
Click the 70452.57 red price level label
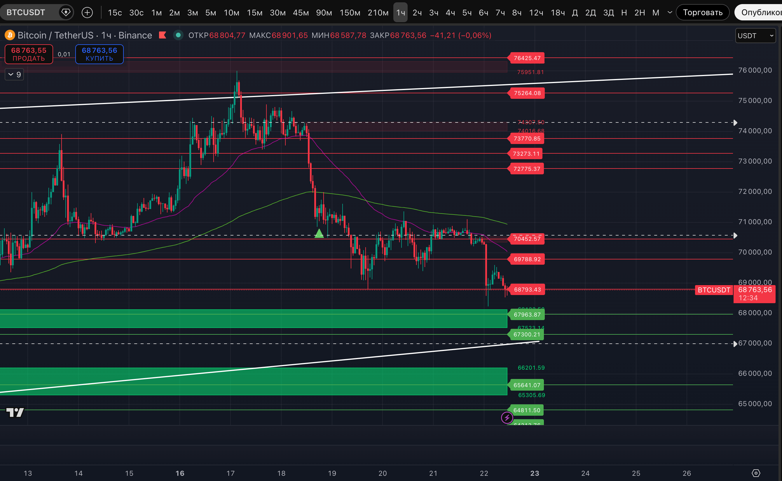click(x=527, y=238)
